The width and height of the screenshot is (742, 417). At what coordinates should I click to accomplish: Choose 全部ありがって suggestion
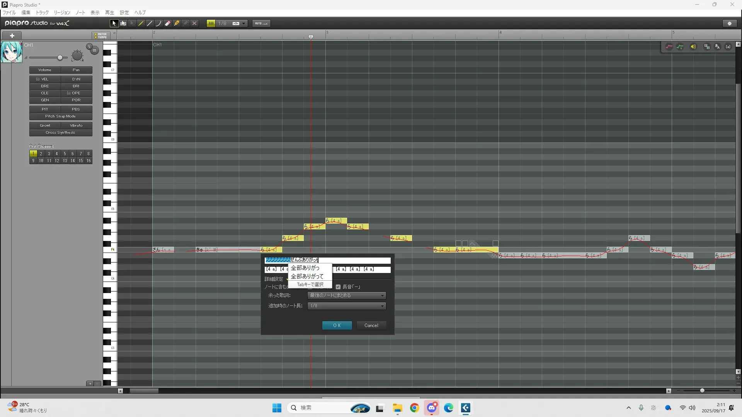(307, 276)
